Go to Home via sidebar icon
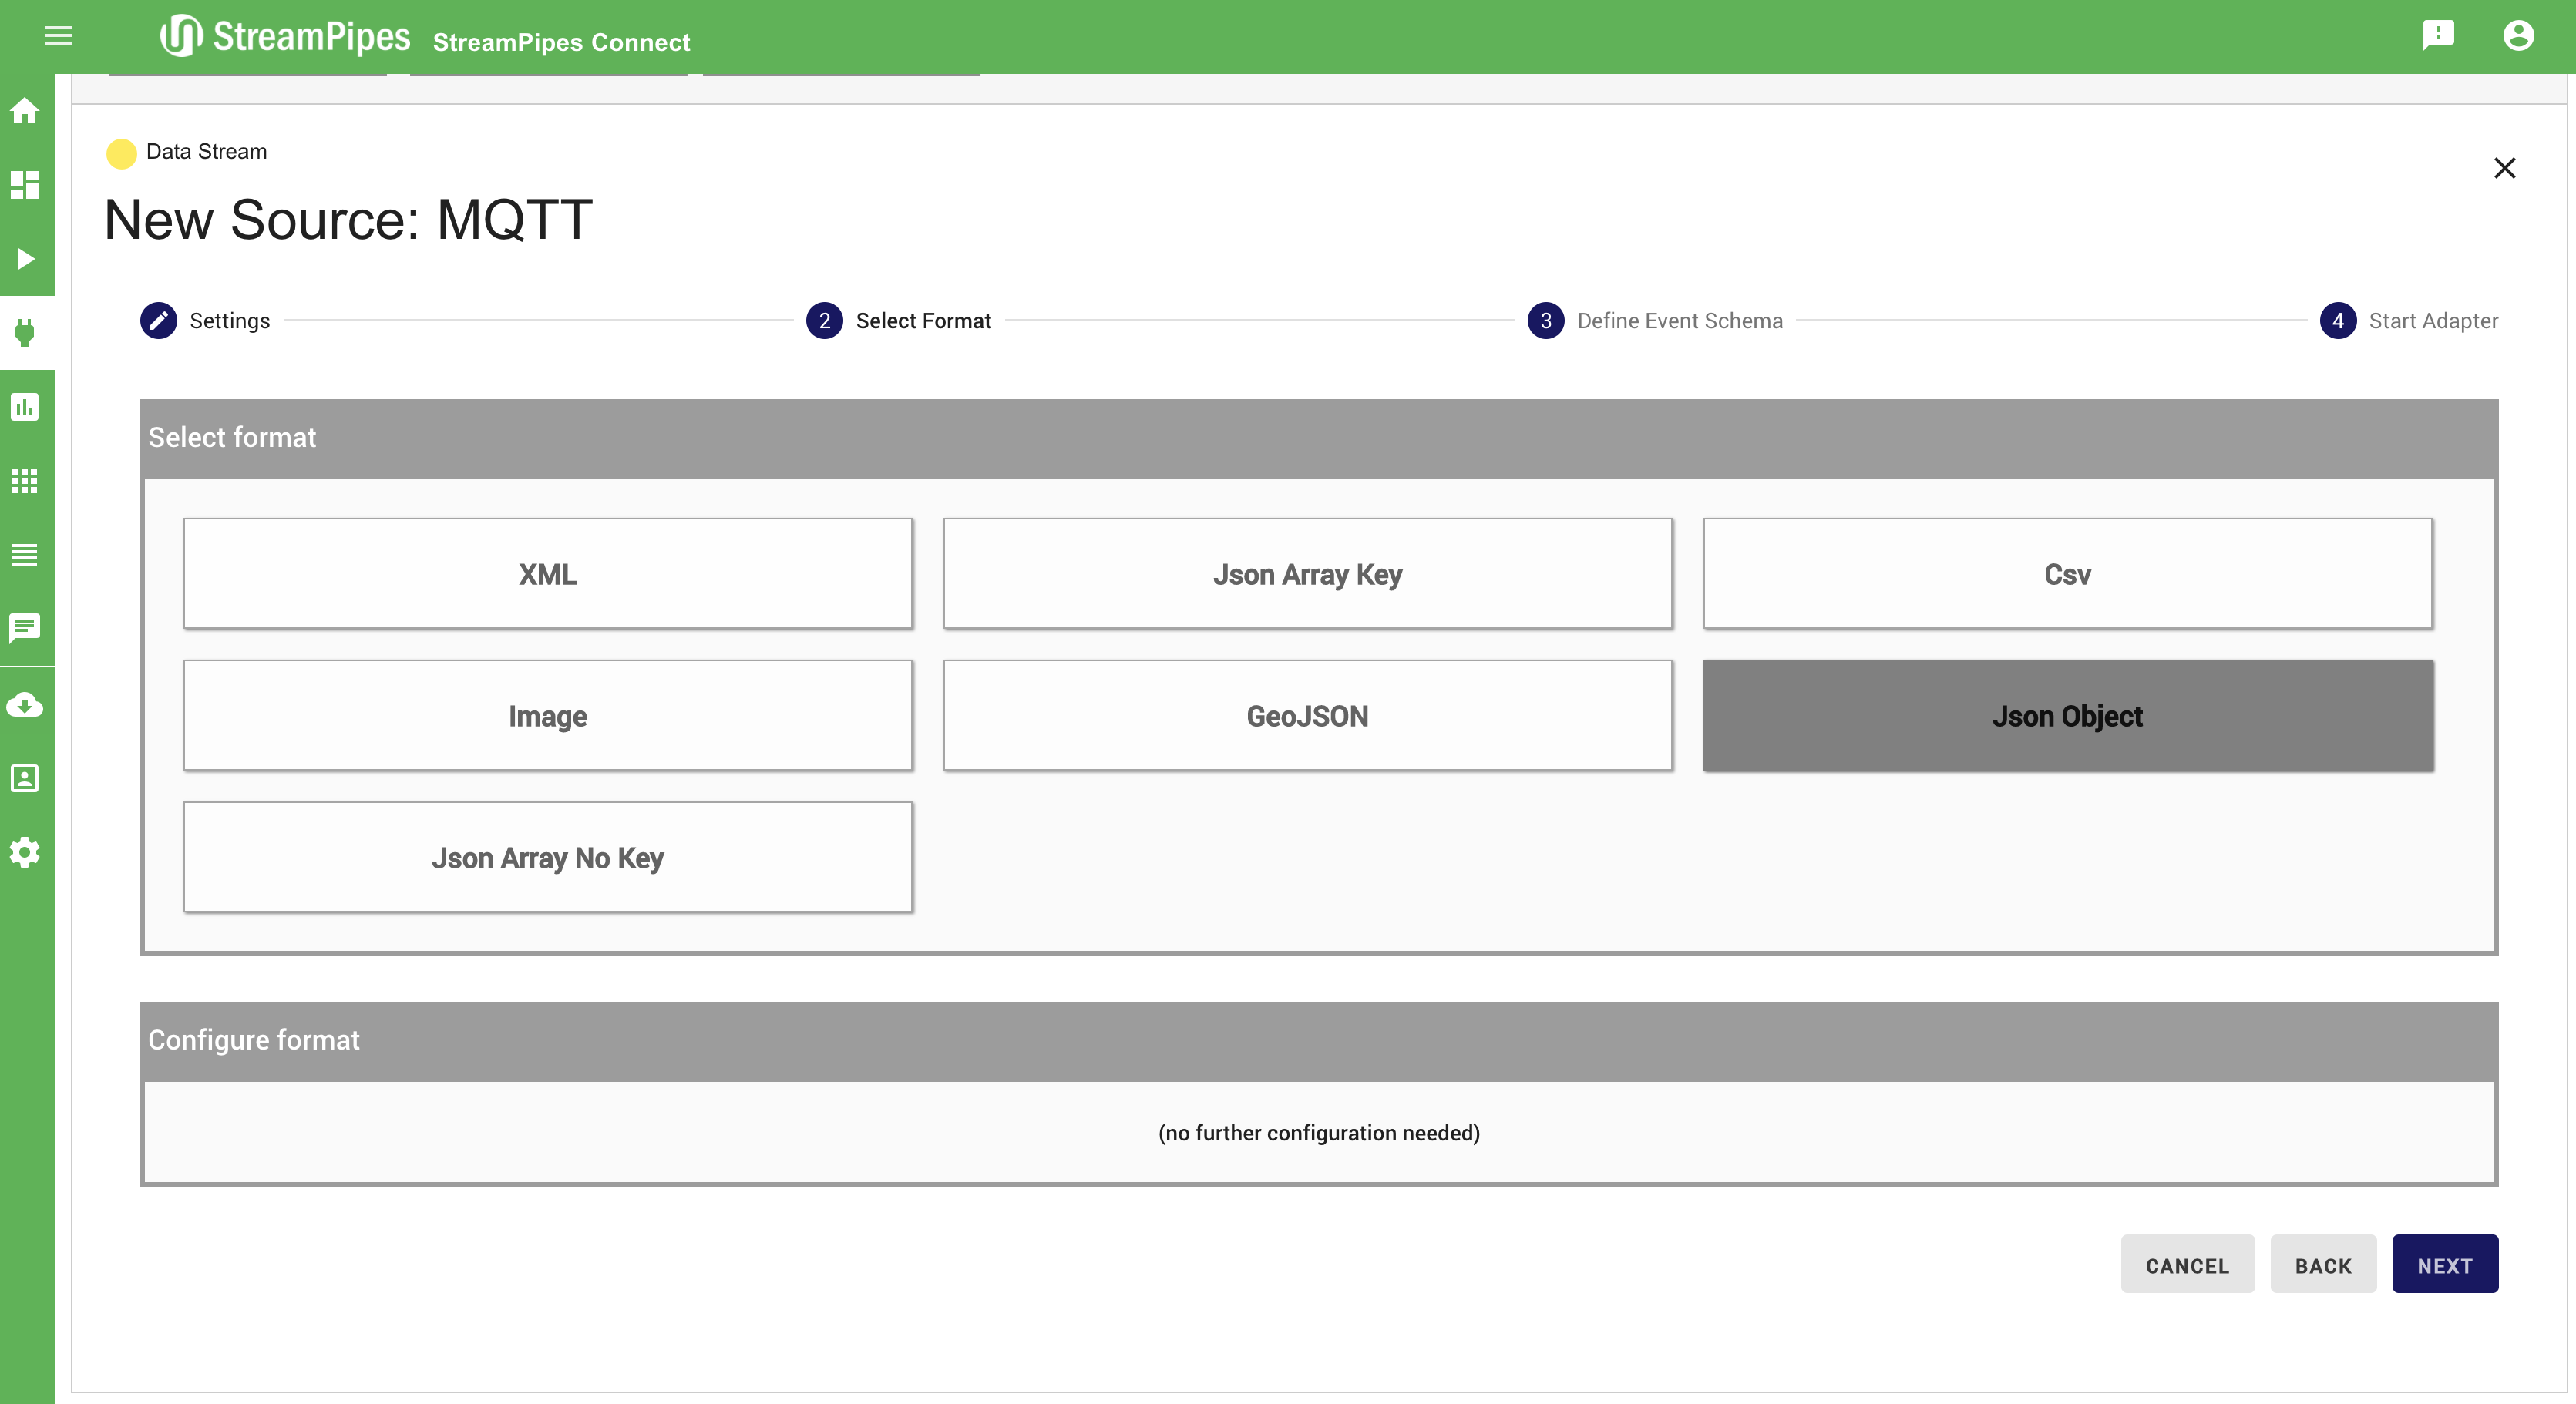2576x1404 pixels. click(x=25, y=111)
